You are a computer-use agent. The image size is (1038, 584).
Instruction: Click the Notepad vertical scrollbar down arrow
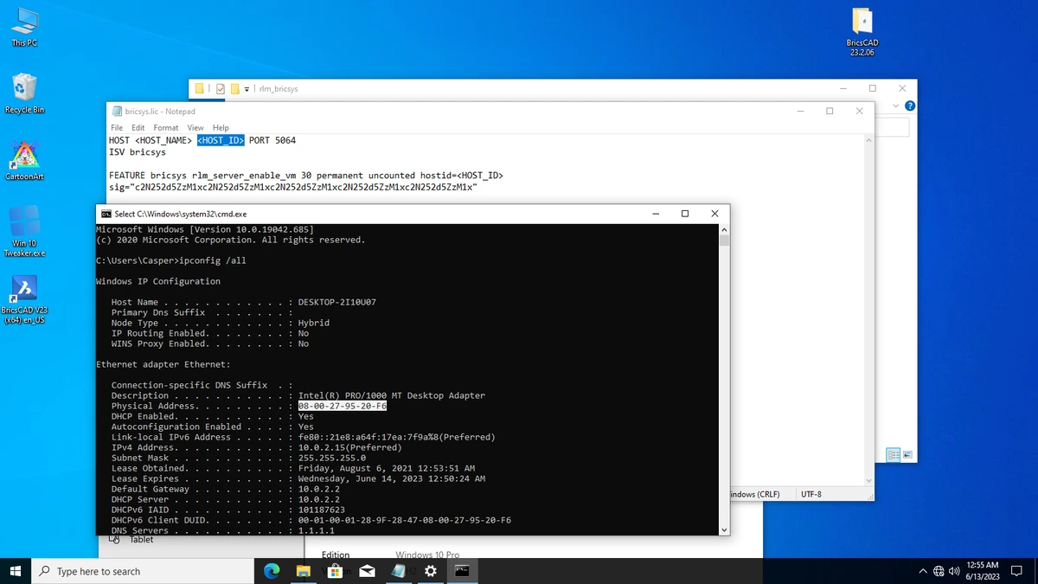tap(868, 480)
